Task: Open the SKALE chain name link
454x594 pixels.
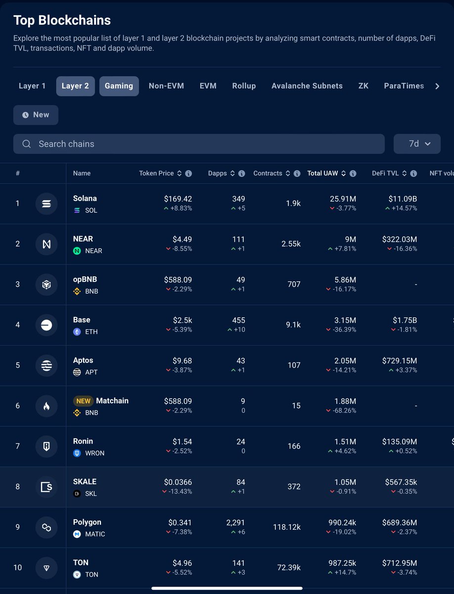Action: click(85, 482)
